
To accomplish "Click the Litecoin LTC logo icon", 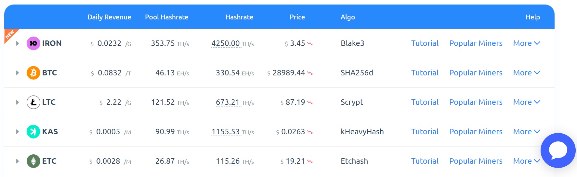I will click(x=33, y=102).
